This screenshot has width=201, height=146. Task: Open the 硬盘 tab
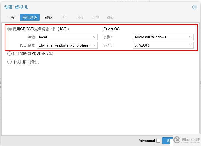click(x=49, y=17)
